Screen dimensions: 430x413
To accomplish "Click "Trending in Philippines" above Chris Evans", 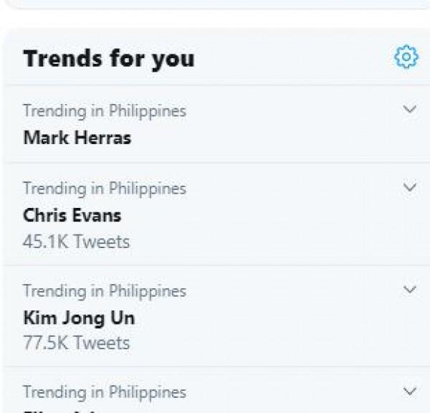I will coord(104,189).
